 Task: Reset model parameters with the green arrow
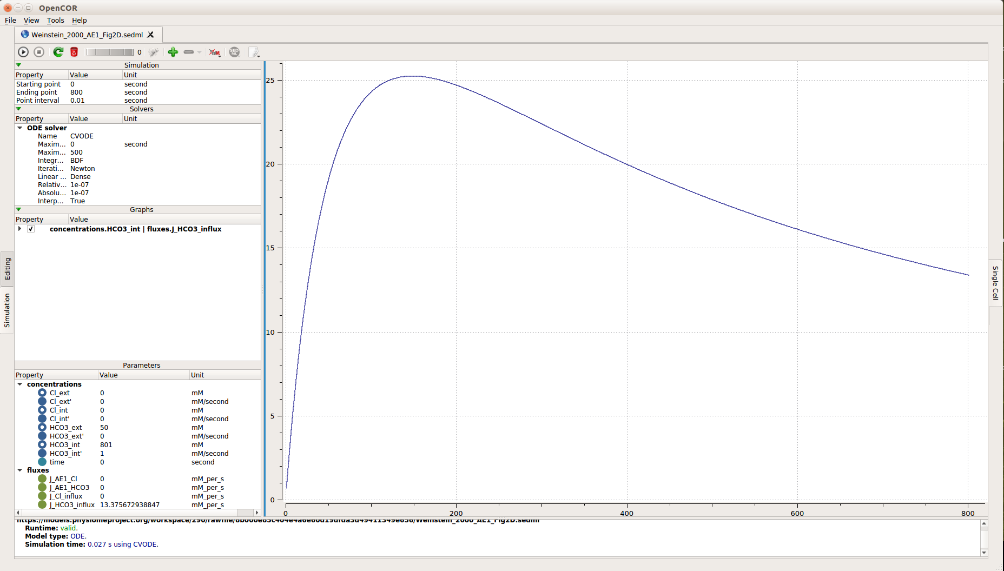click(58, 52)
